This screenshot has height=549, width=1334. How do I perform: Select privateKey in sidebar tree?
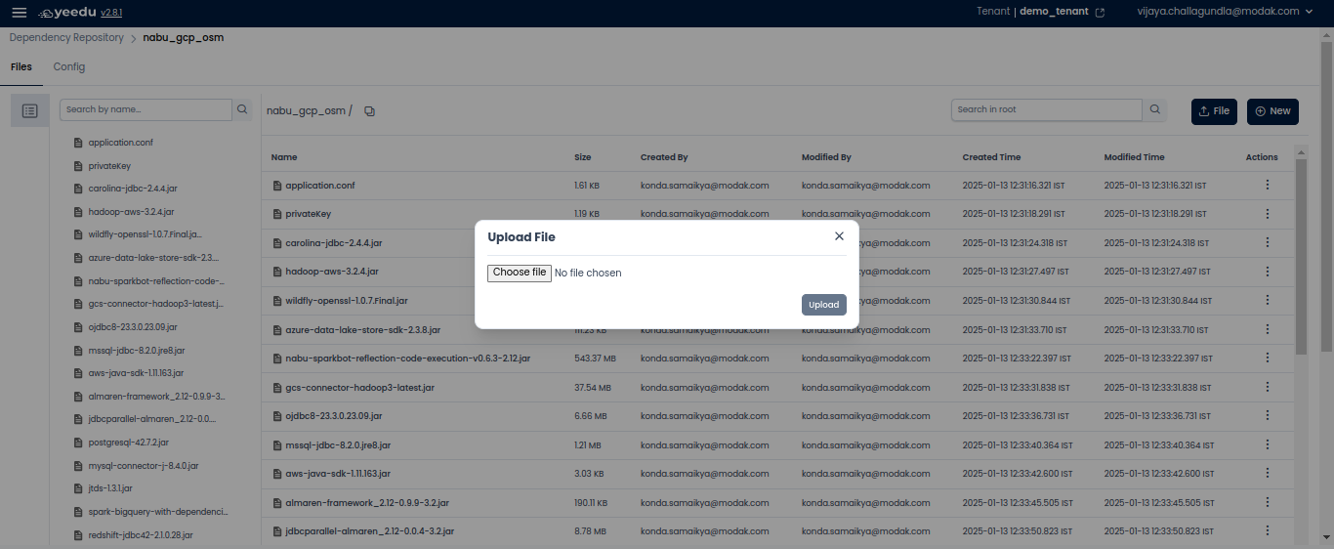point(109,166)
